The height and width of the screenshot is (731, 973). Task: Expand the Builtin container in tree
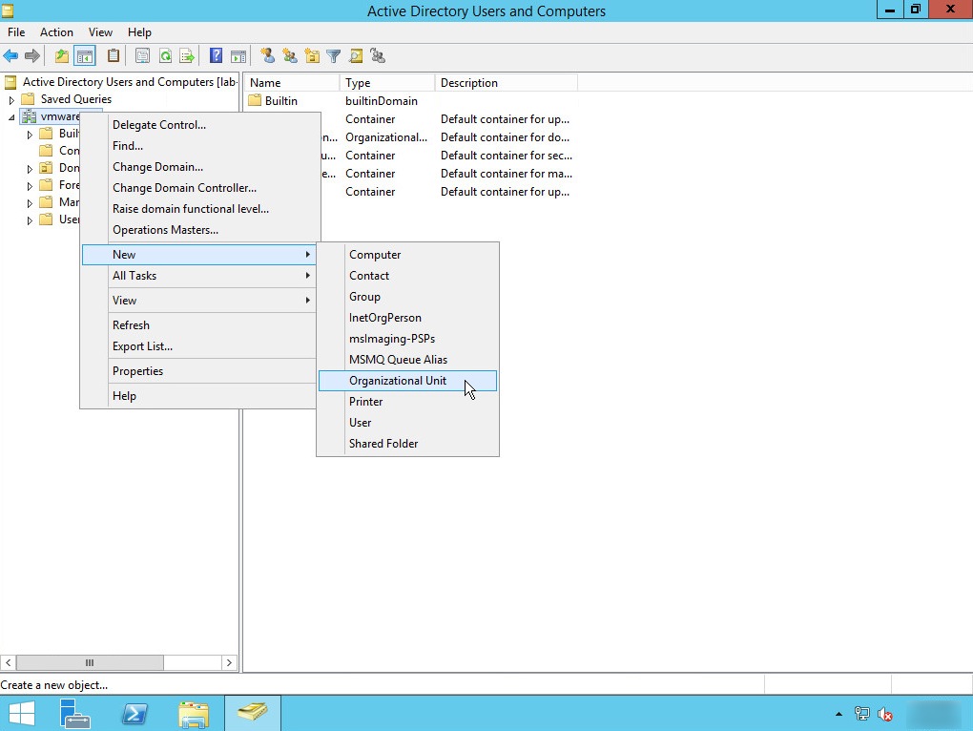tap(31, 134)
